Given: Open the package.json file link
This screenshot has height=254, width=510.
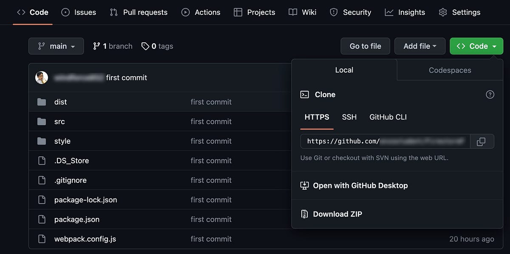Looking at the screenshot, I should coord(76,219).
